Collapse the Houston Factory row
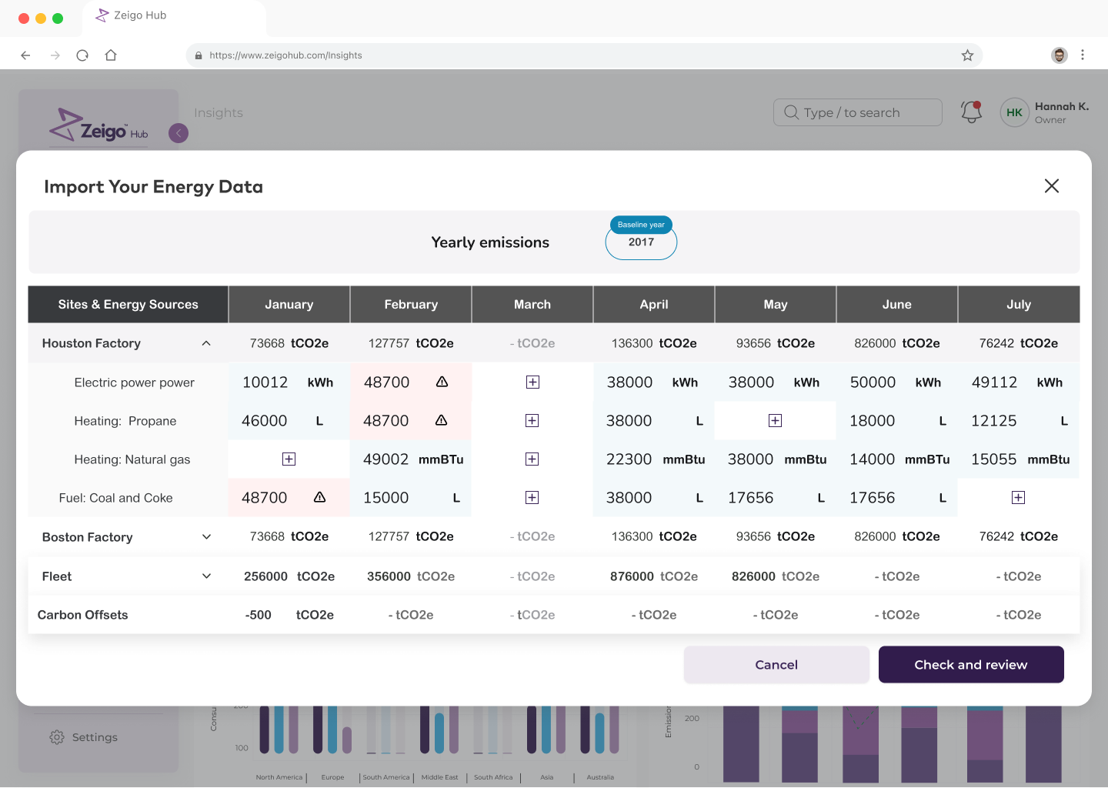The image size is (1108, 788). tap(206, 343)
